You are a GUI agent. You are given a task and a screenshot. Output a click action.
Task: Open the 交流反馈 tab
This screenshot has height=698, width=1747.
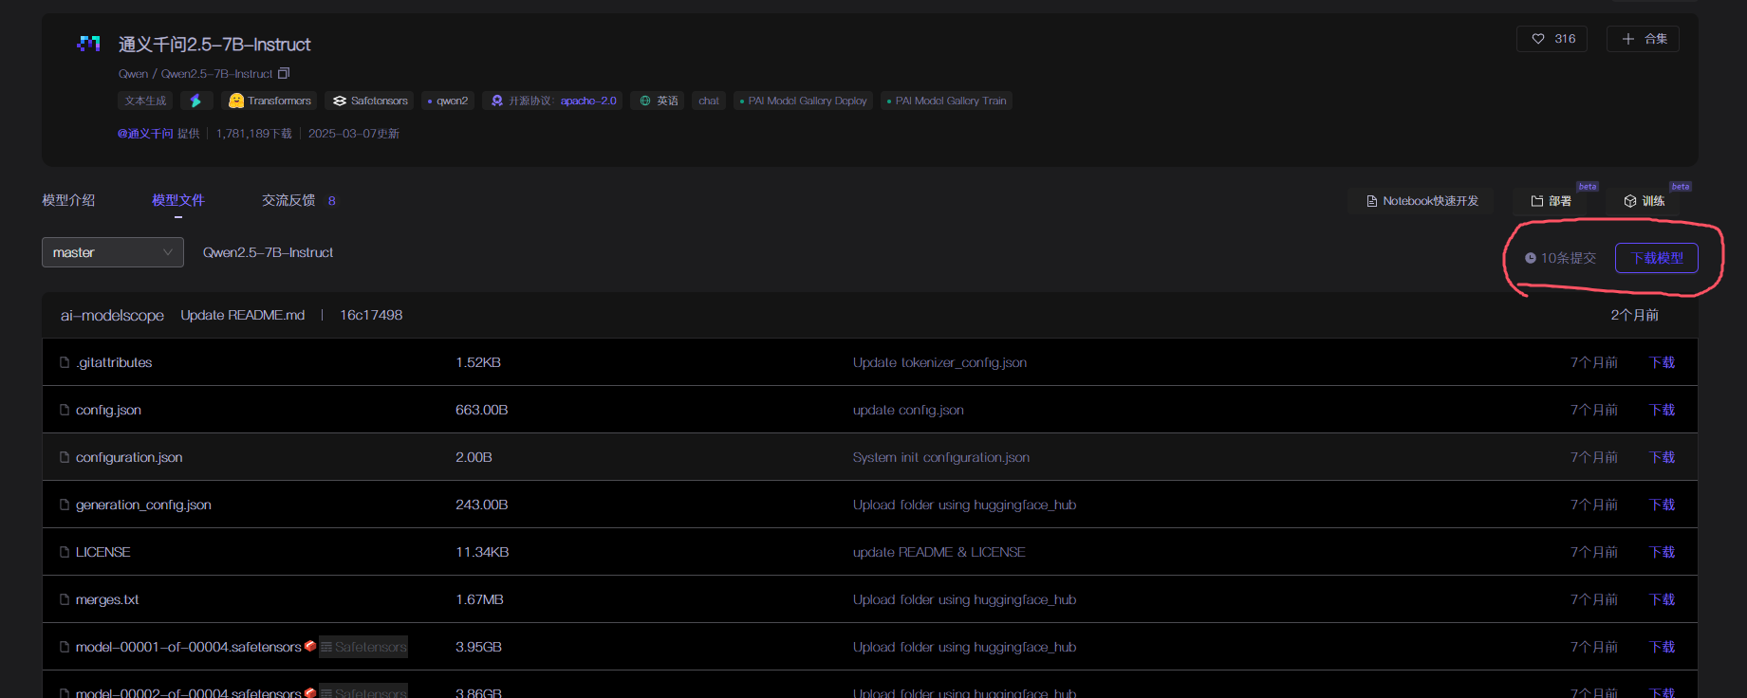[288, 200]
